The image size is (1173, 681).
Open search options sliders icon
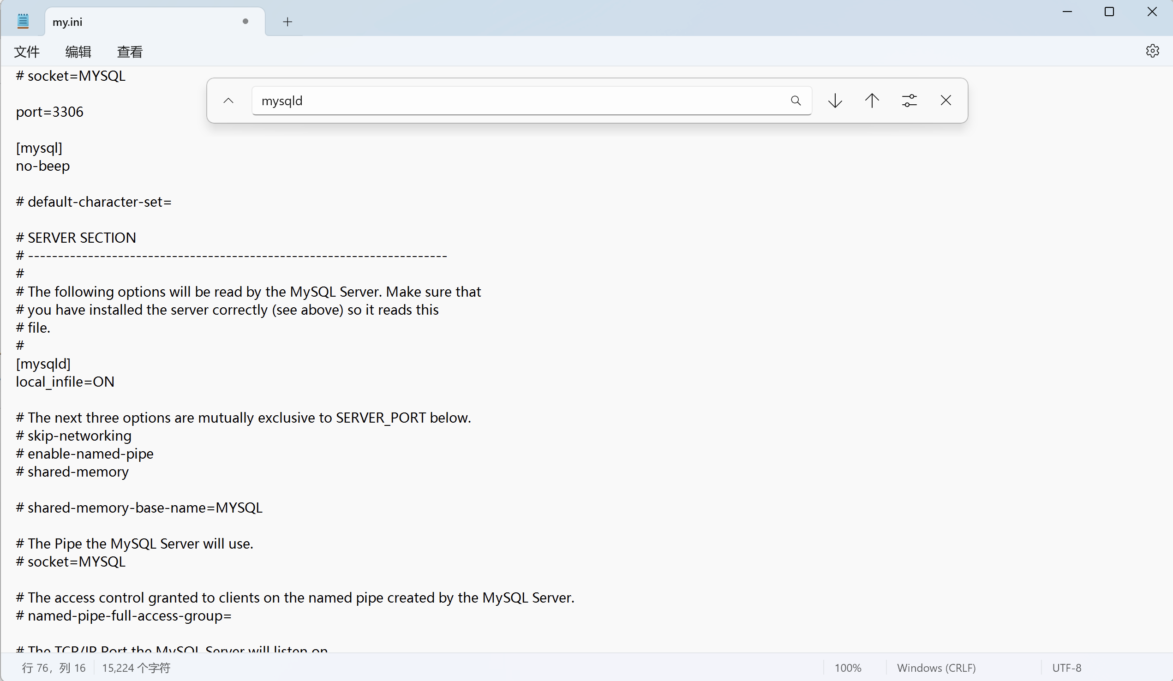909,101
